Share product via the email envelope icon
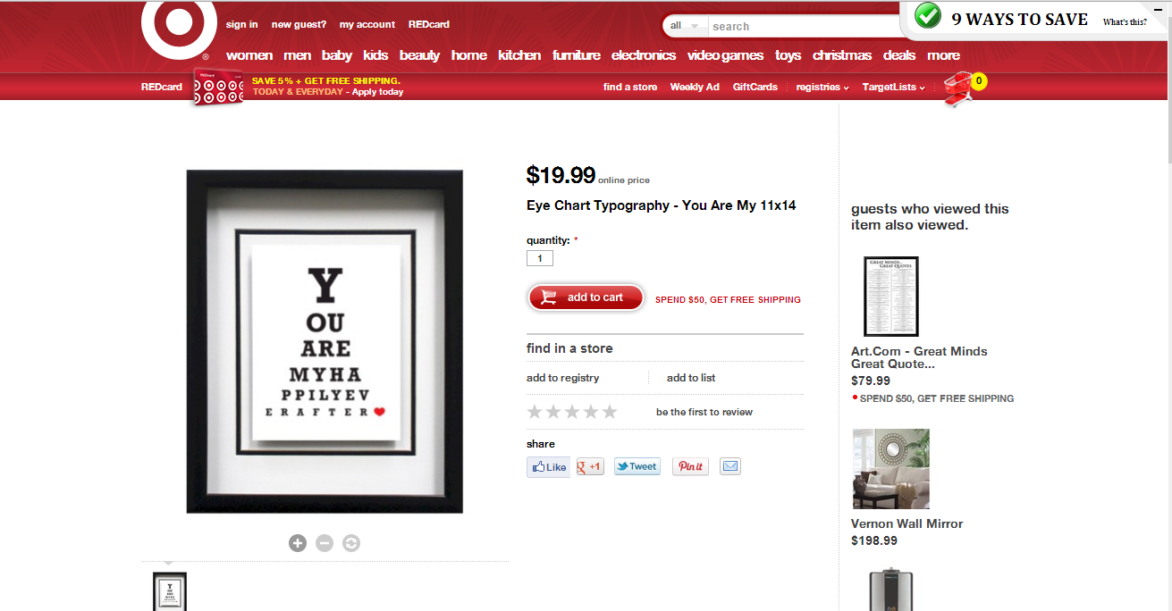This screenshot has height=611, width=1172. pos(730,466)
